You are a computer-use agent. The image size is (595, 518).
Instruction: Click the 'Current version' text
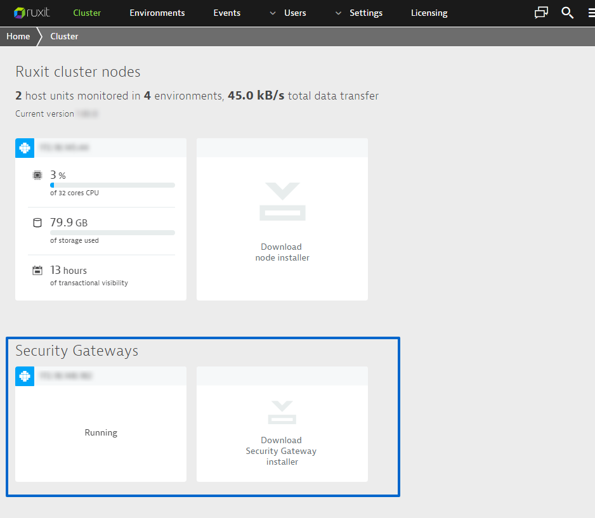[x=44, y=113]
